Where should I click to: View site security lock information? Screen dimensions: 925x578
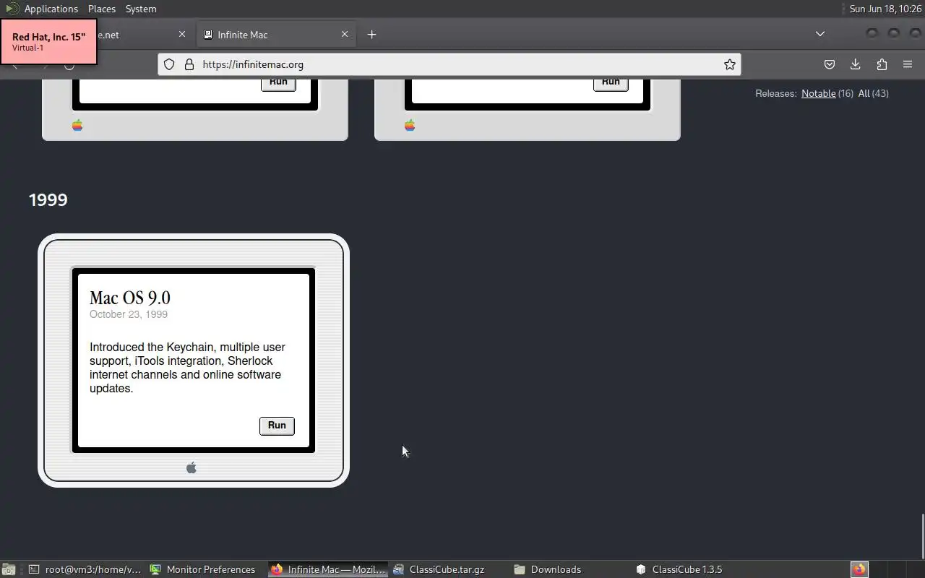(x=189, y=64)
